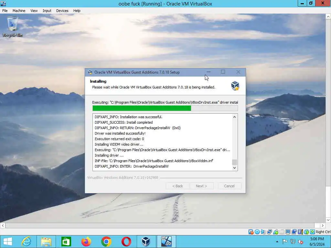The height and width of the screenshot is (248, 331).
Task: Click the VM window vertical scroll down arrow
Action: coord(328,220)
